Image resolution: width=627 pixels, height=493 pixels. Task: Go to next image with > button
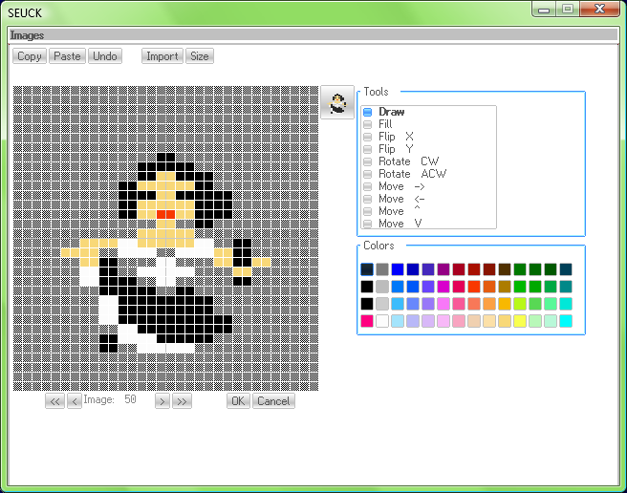(162, 401)
